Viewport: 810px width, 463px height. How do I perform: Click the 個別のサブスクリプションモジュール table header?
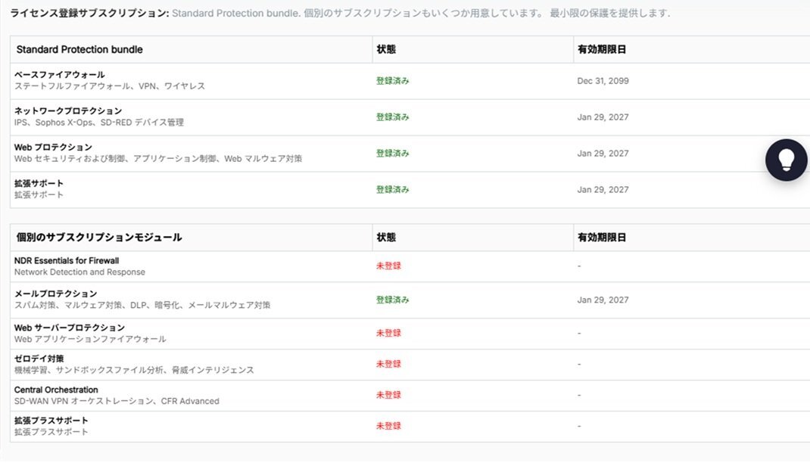[99, 238]
